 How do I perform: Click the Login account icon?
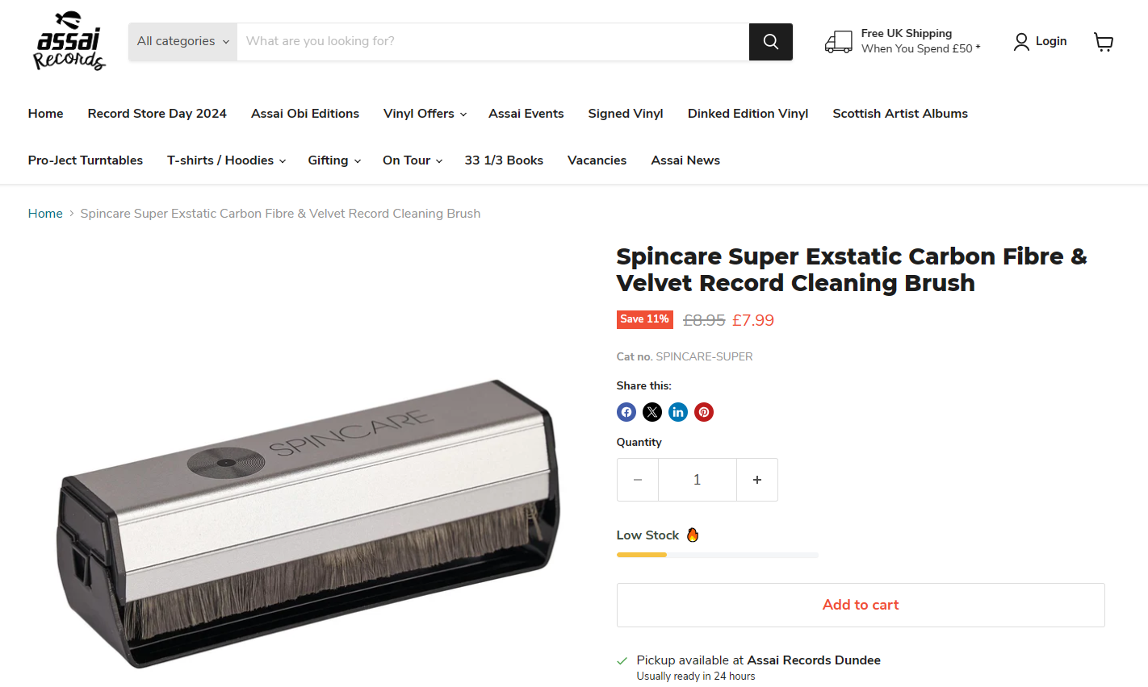(1021, 42)
